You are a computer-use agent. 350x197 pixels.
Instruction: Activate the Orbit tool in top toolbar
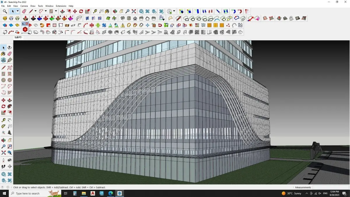pos(115,11)
